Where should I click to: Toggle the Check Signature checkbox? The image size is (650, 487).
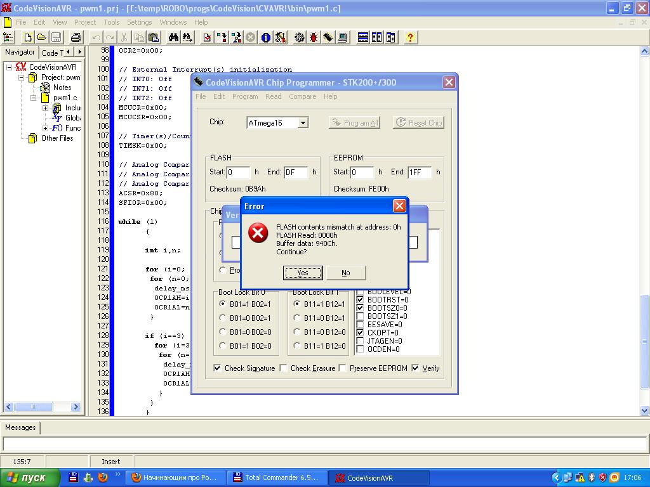coord(218,368)
